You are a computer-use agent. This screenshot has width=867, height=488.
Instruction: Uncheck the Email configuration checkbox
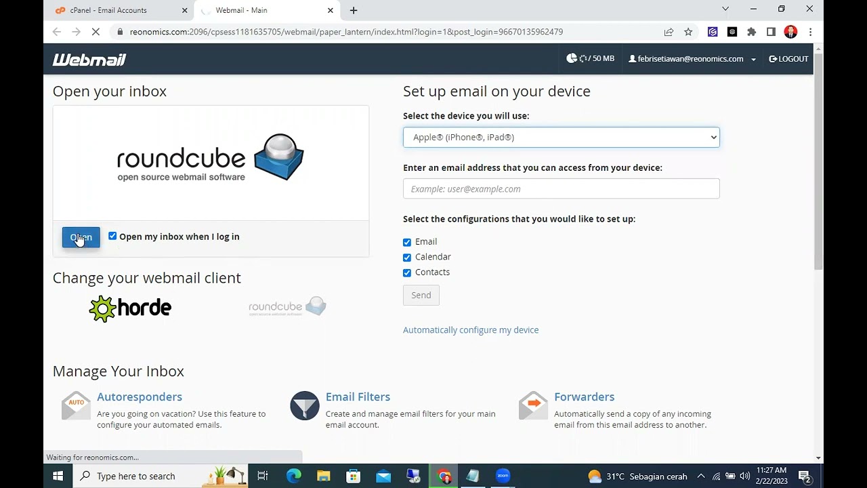tap(407, 242)
